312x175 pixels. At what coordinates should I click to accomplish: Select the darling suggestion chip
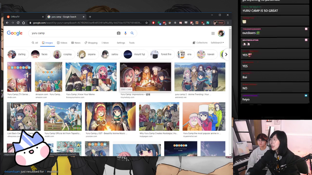pos(18,54)
